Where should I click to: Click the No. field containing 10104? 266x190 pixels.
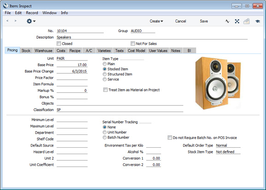point(80,31)
